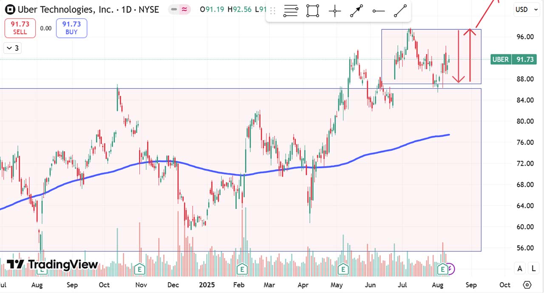Image resolution: width=544 pixels, height=293 pixels.
Task: Click the open value O91.19
Action: click(212, 9)
